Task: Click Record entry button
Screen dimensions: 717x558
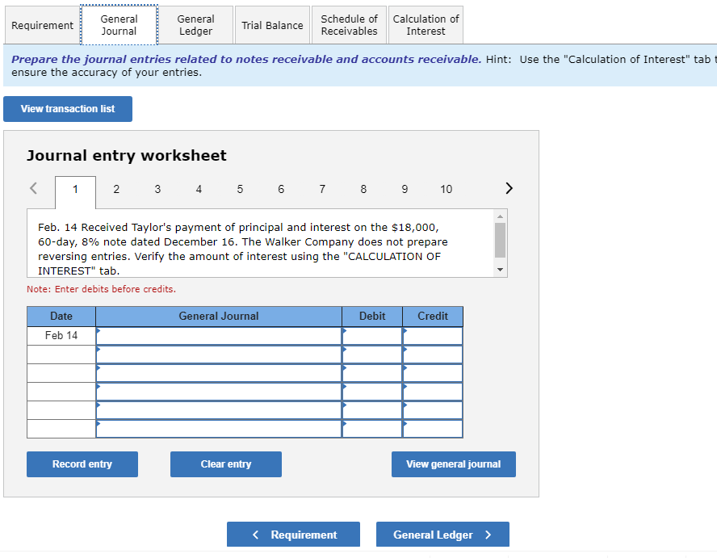Action: click(x=82, y=464)
